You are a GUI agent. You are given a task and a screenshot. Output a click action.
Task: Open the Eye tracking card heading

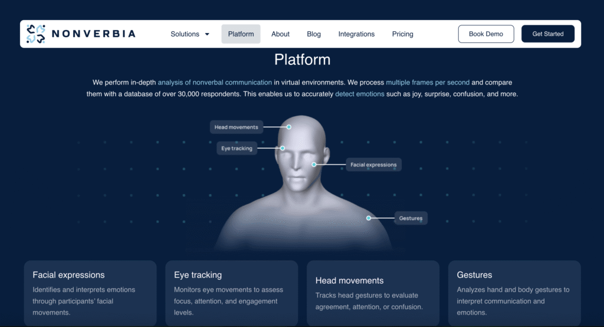[x=198, y=275]
